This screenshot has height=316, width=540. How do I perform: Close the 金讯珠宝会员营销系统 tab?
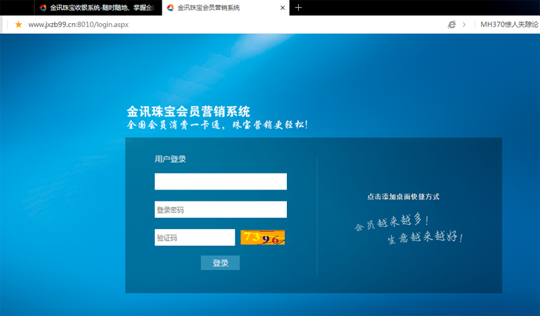point(283,8)
